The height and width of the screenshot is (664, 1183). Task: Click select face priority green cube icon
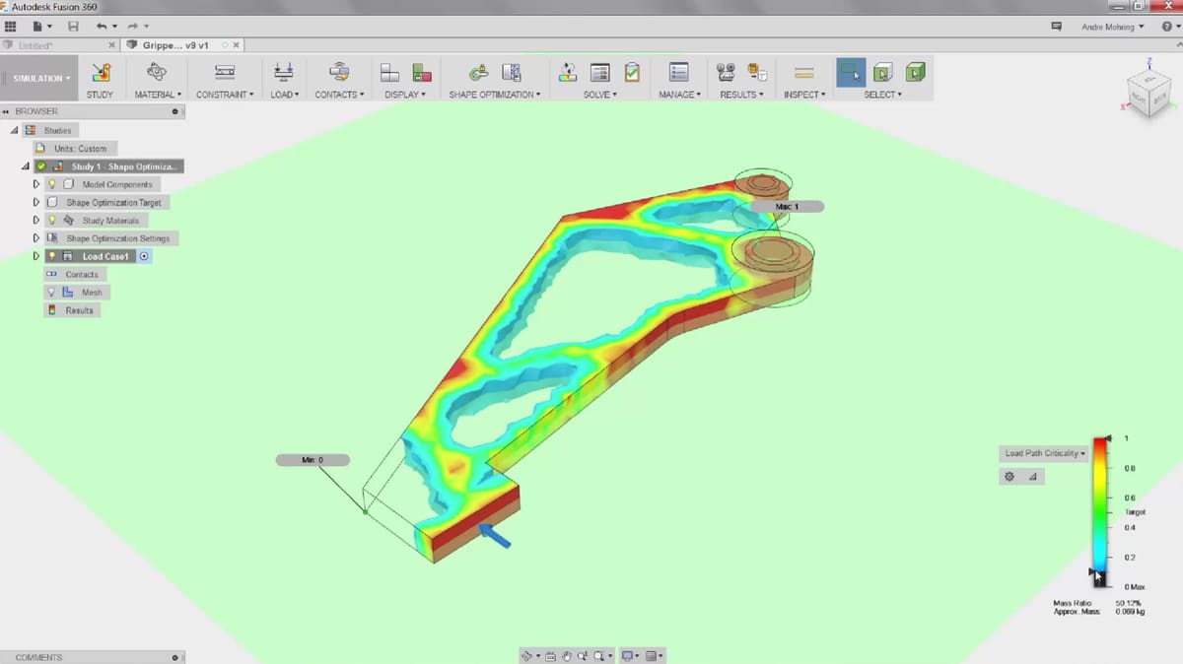(x=916, y=72)
